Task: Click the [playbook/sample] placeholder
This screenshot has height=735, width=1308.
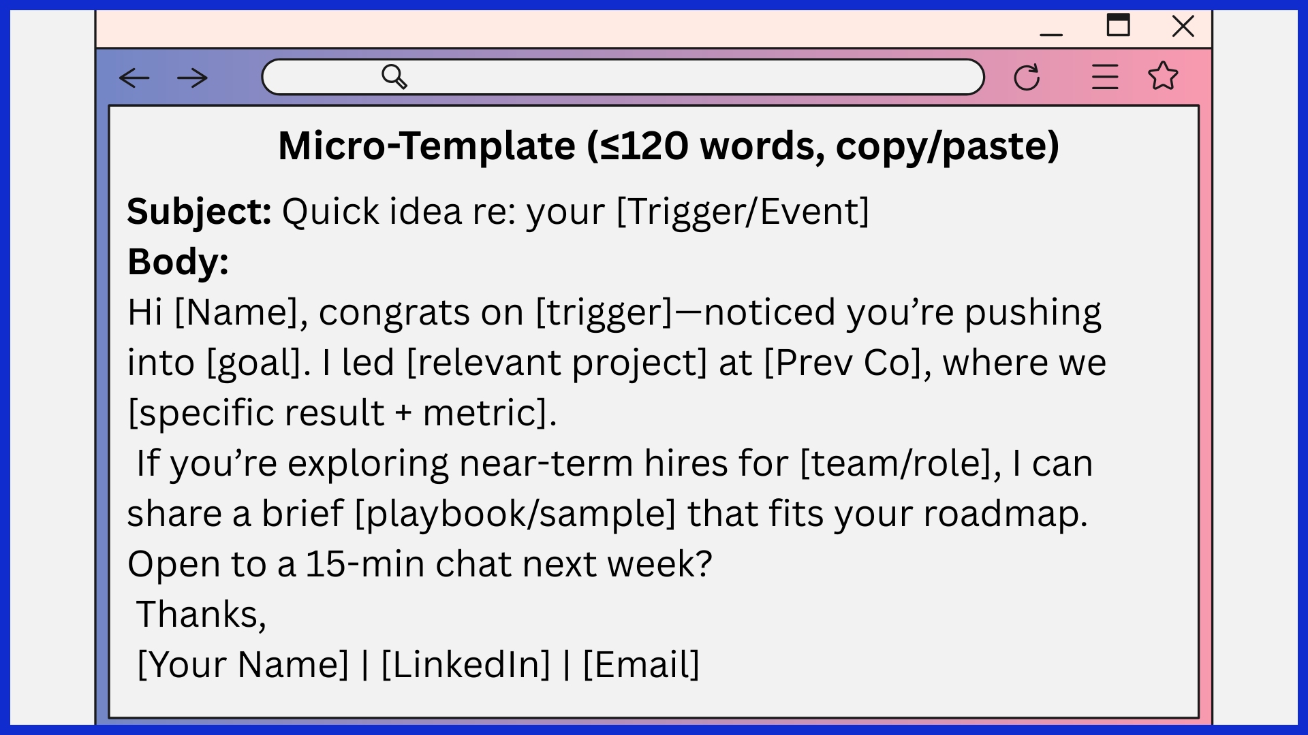Action: (515, 514)
